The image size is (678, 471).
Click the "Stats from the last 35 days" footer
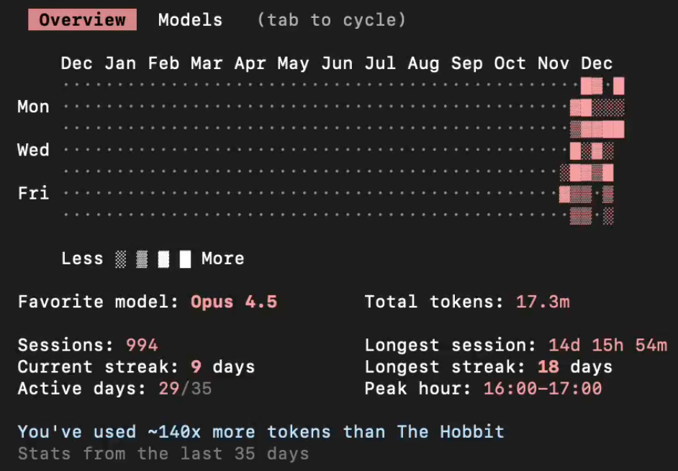[x=163, y=454]
